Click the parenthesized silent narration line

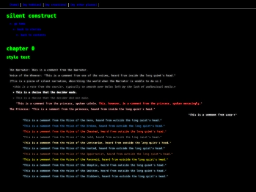tap(85, 81)
